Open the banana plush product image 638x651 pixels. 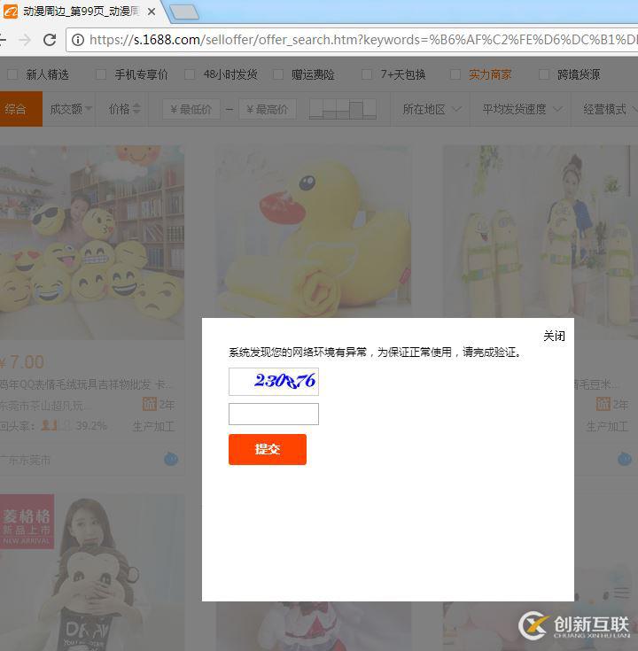pos(540,231)
